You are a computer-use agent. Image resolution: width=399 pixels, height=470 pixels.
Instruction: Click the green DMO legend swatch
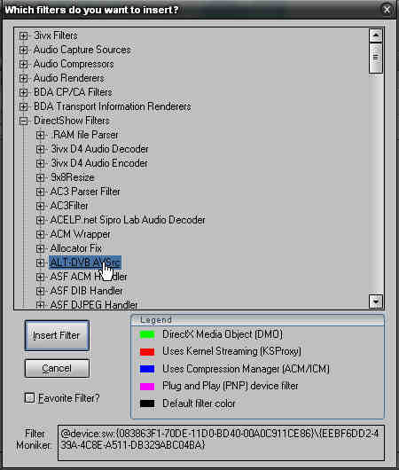[147, 335]
